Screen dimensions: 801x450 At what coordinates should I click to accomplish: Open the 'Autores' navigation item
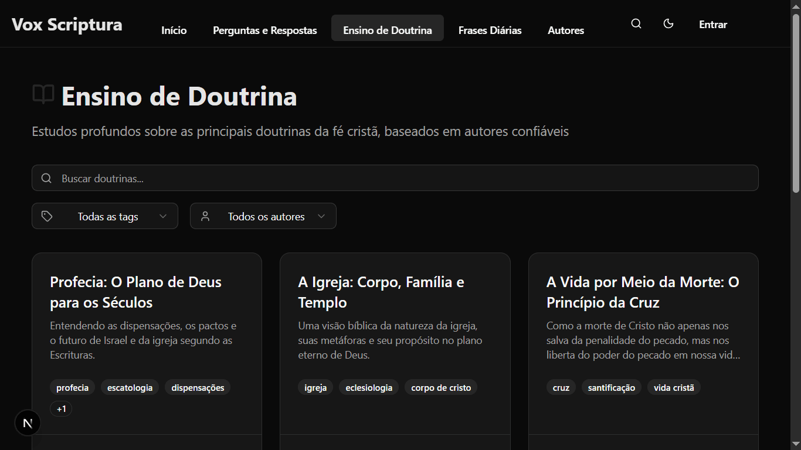[565, 30]
